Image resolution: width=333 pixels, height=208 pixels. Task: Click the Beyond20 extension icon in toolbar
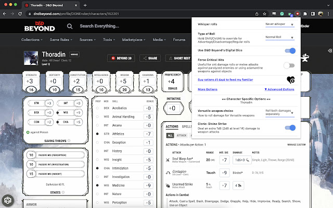point(298,14)
